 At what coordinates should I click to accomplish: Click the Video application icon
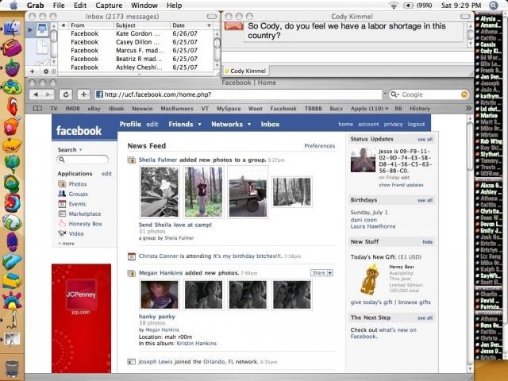pyautogui.click(x=62, y=233)
